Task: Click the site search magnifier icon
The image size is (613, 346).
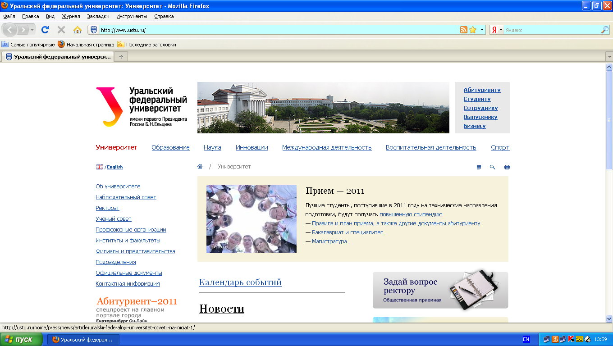Action: pyautogui.click(x=493, y=167)
